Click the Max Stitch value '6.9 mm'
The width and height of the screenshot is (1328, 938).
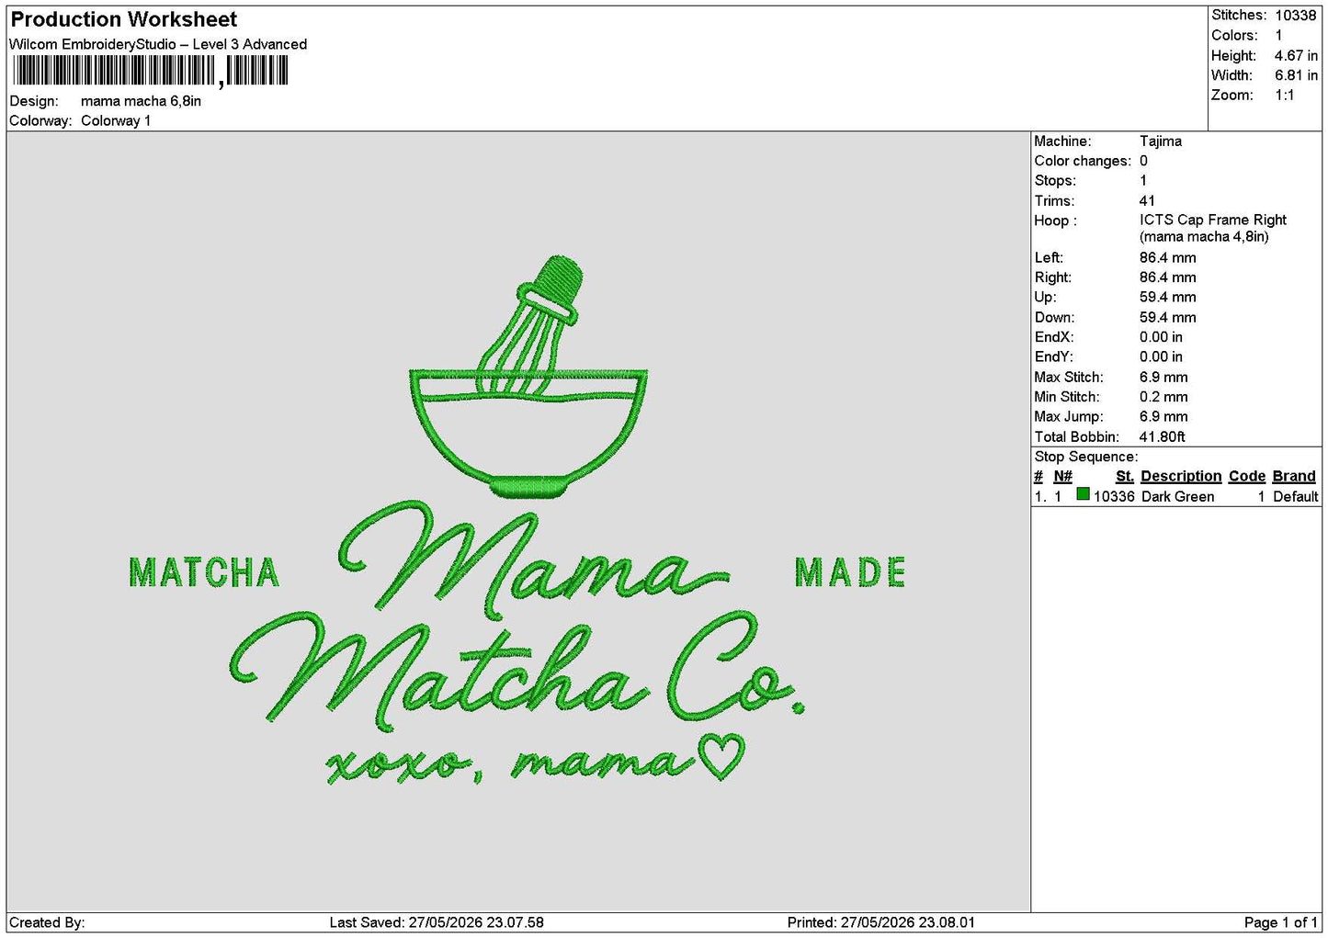(x=1163, y=378)
